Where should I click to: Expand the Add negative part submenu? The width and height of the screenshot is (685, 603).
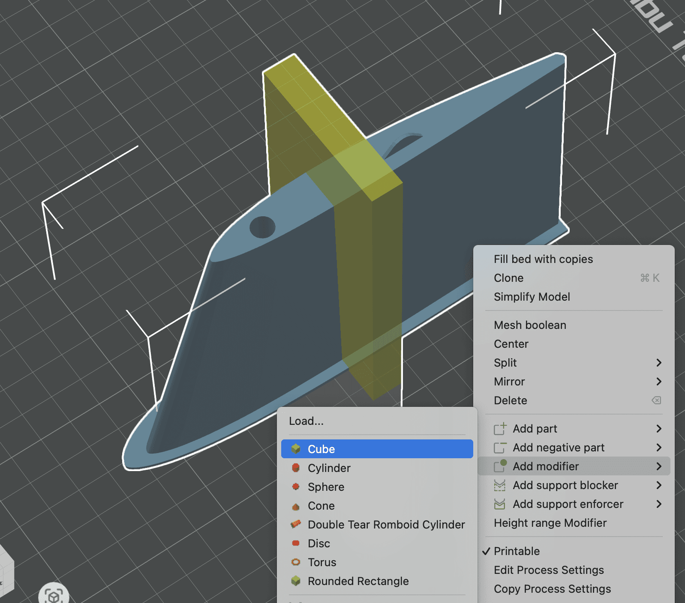[x=574, y=447]
